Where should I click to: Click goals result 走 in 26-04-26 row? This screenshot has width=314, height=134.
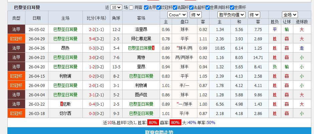302,48
